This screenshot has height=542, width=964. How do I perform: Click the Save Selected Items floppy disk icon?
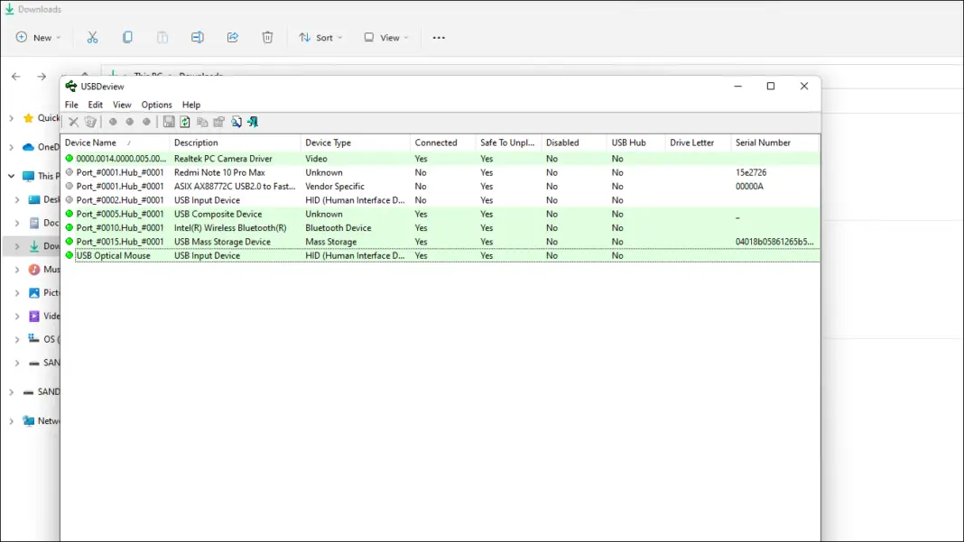170,121
